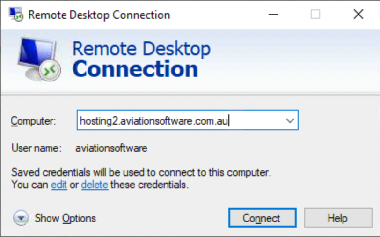Close the Remote Desktop Connection dialog
Screen dimensions: 380x237
(358, 15)
